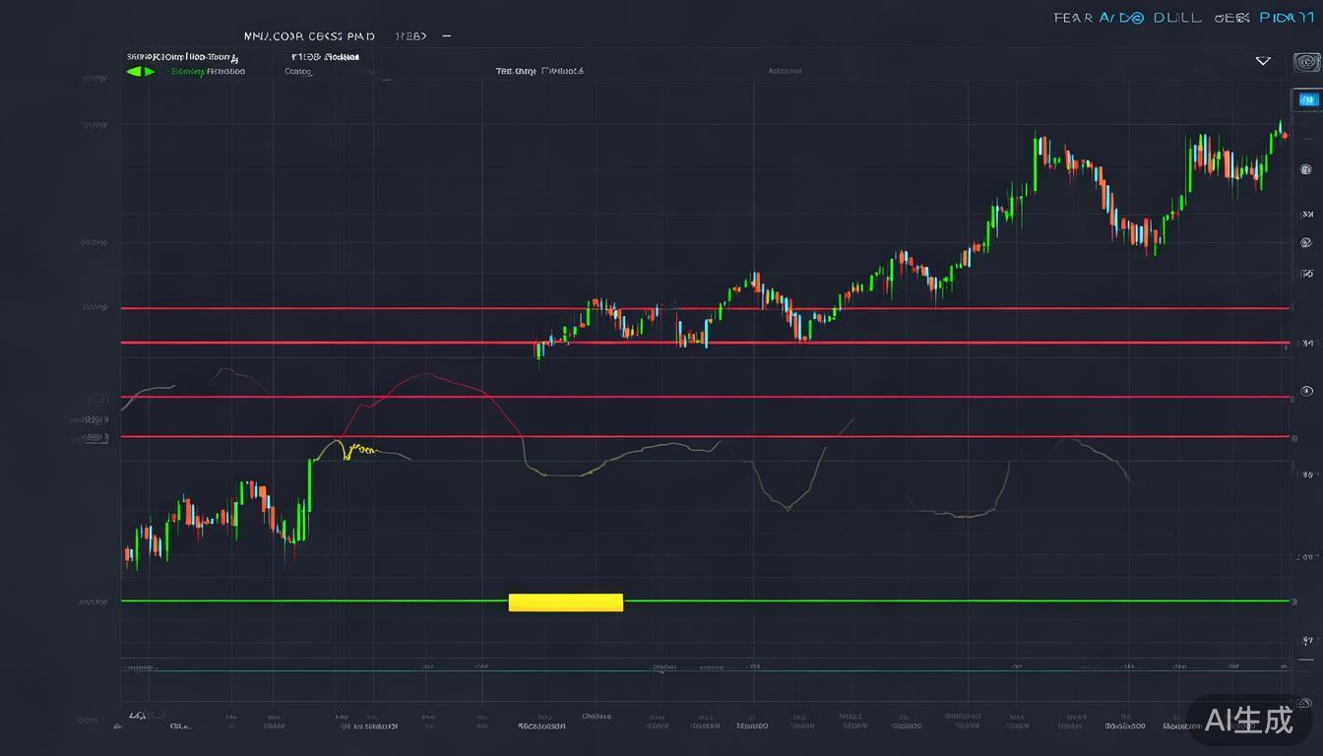1323x756 pixels.
Task: Click the orange current-price marker dot
Action: pyautogui.click(x=1285, y=135)
